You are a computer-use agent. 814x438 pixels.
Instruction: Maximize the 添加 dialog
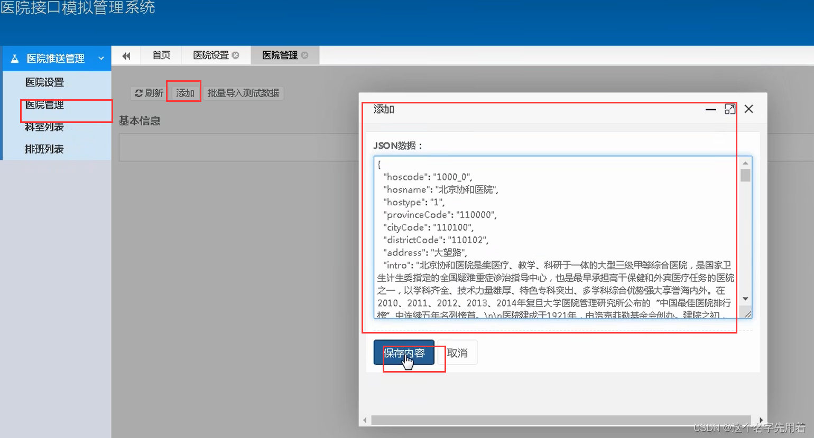pyautogui.click(x=730, y=109)
